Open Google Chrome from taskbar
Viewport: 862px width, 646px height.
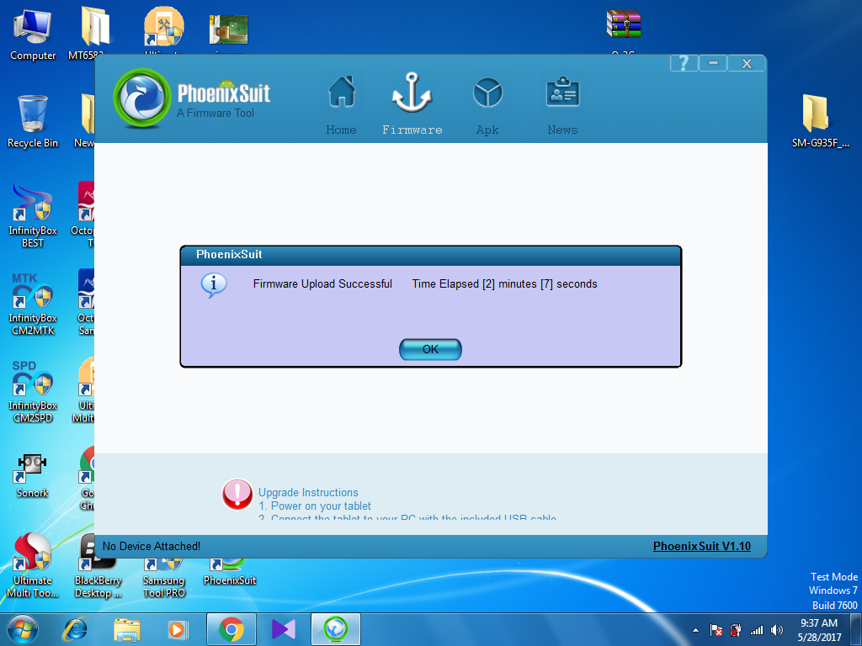(231, 629)
